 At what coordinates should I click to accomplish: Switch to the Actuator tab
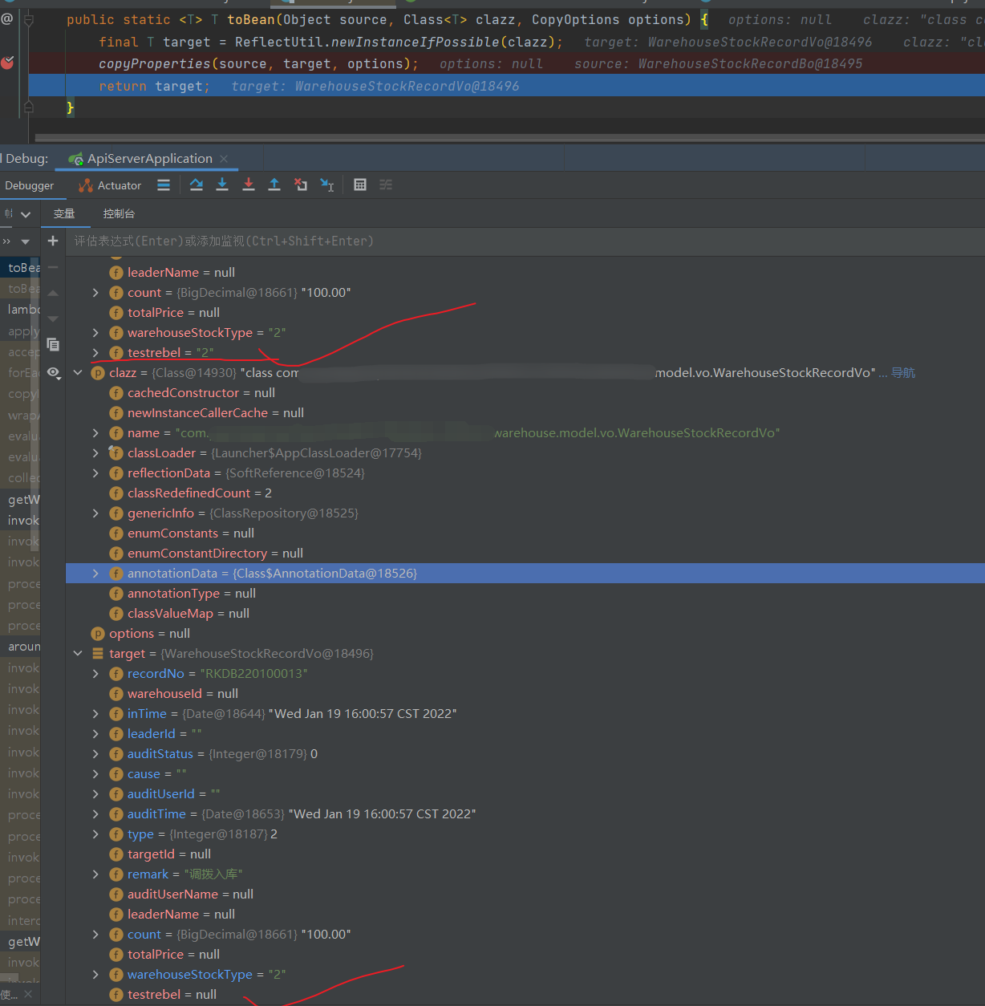click(x=111, y=185)
